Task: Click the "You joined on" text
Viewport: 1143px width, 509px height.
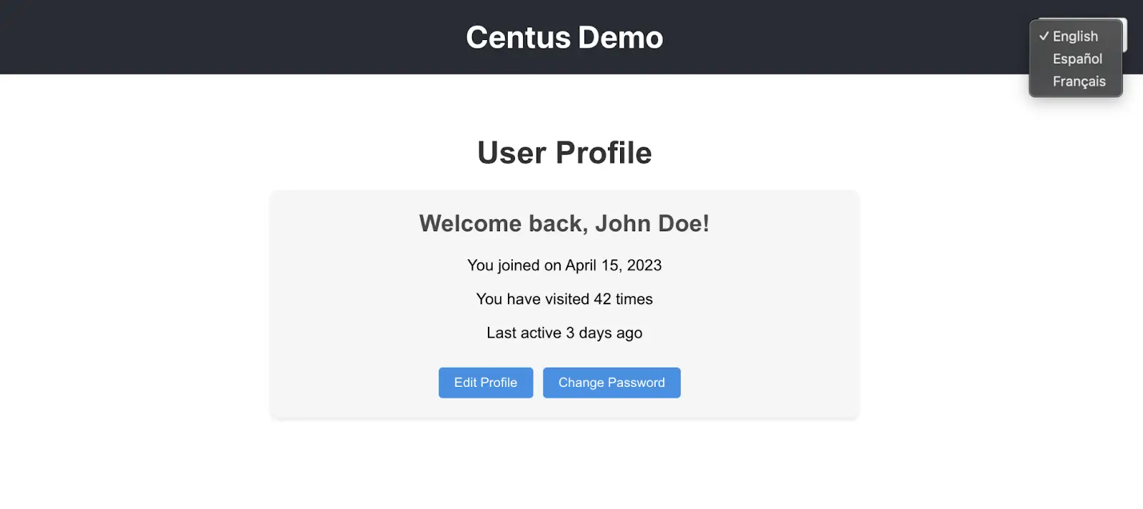Action: pyautogui.click(x=514, y=266)
